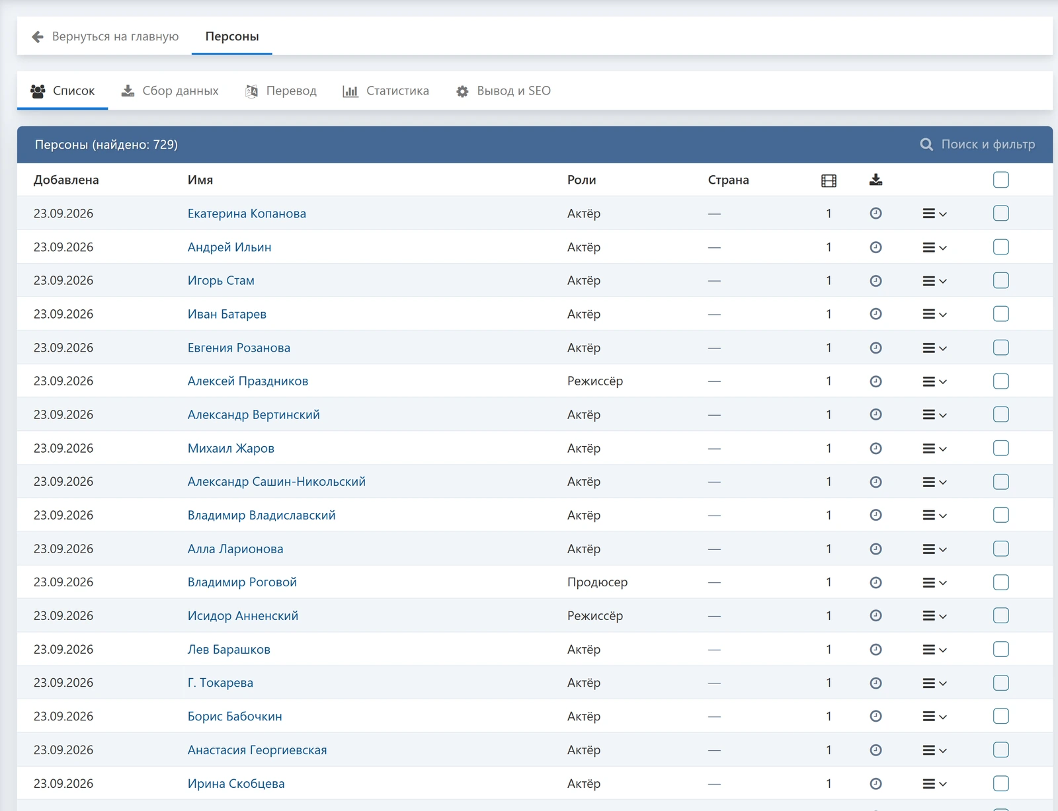The image size is (1058, 811).
Task: Select the checkbox for Александр Вертинский
Action: tap(1001, 414)
